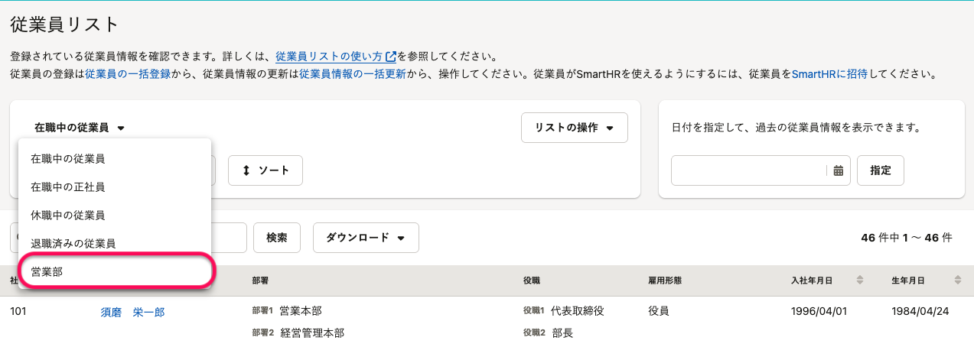Screen dimensions: 974x347
Task: Select 在職中の従業員 option in menu
Action: 114,159
